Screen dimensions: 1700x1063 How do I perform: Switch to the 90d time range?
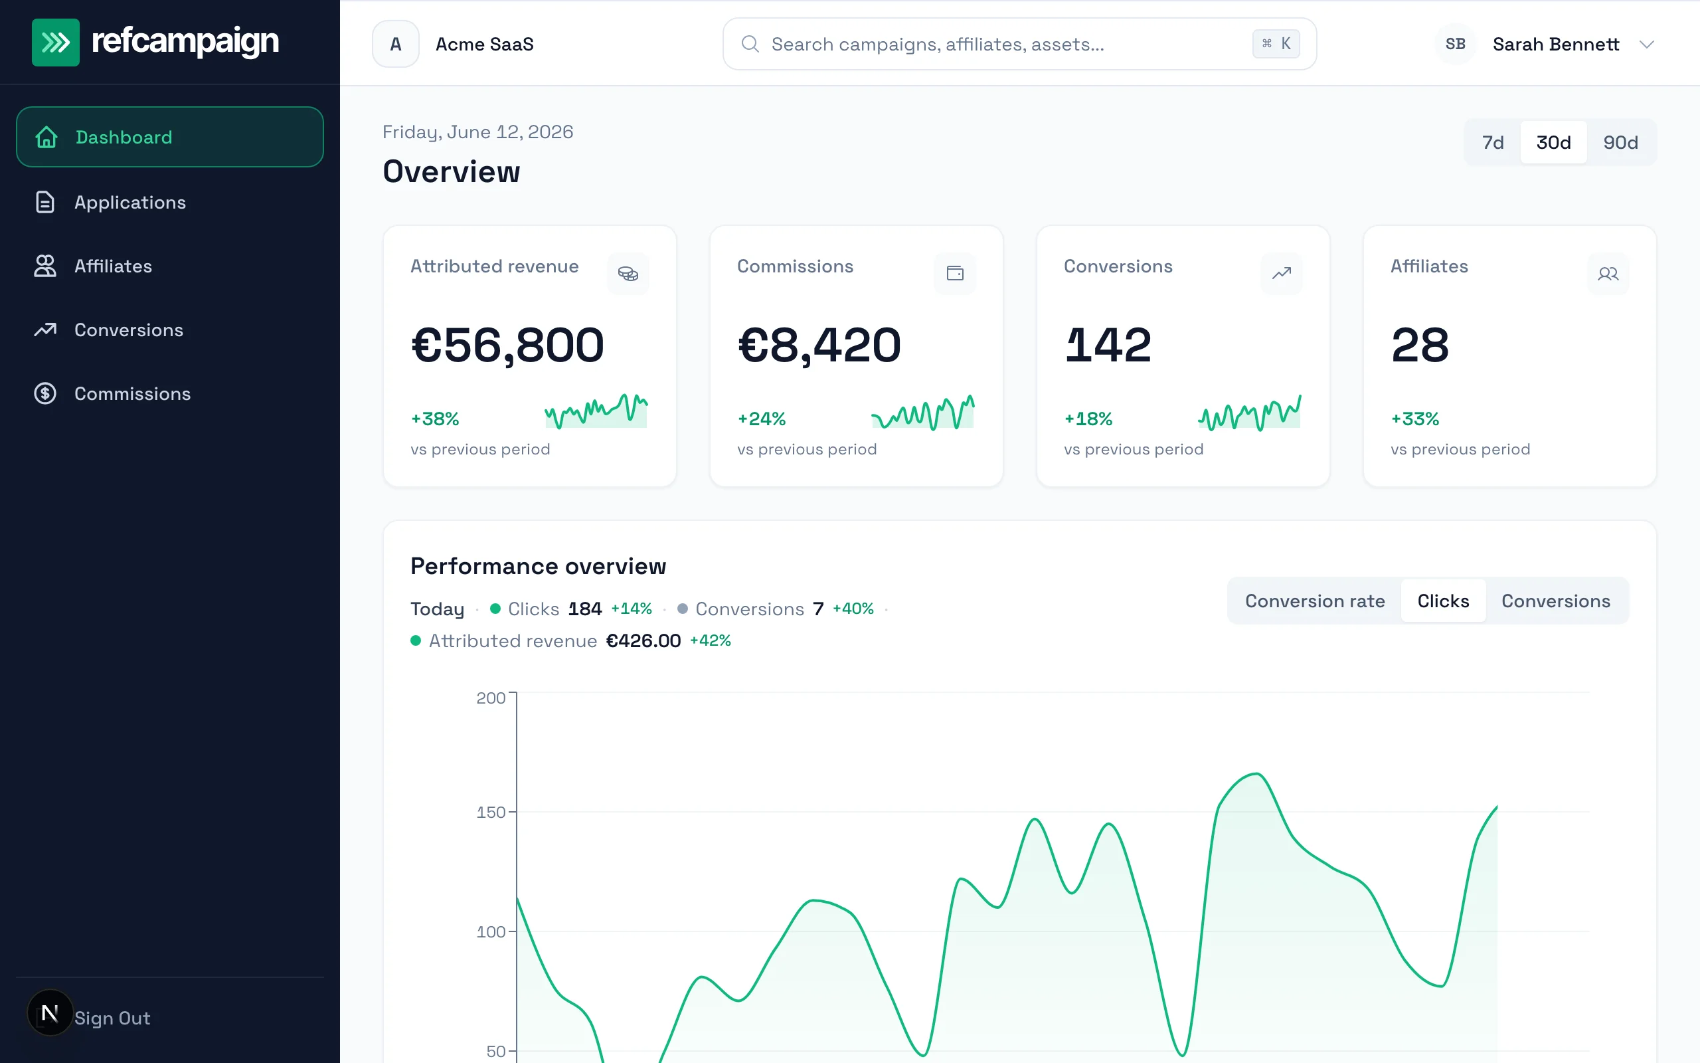(x=1620, y=142)
